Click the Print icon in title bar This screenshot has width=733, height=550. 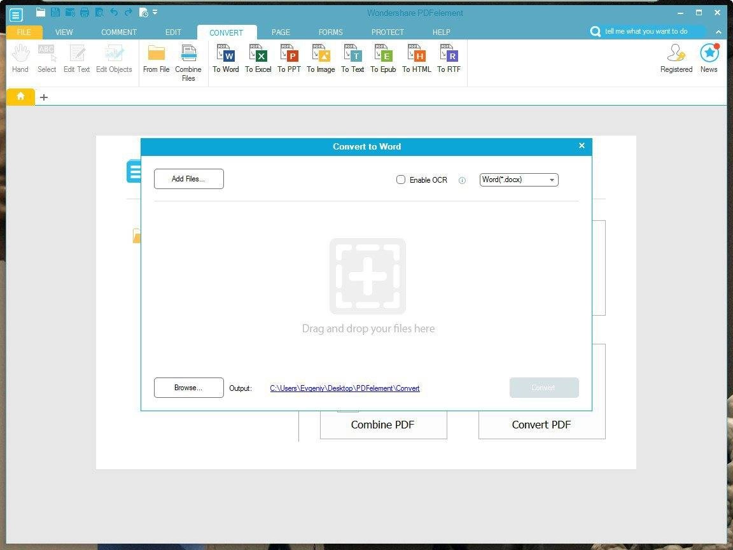85,12
